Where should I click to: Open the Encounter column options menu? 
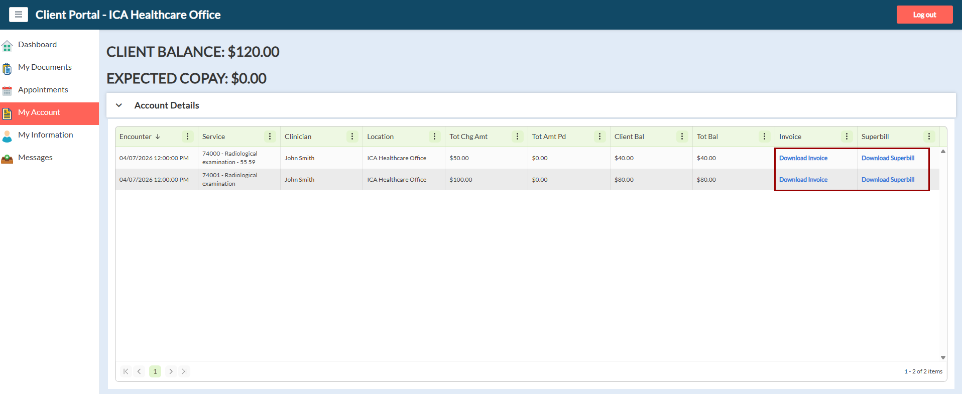(x=187, y=137)
